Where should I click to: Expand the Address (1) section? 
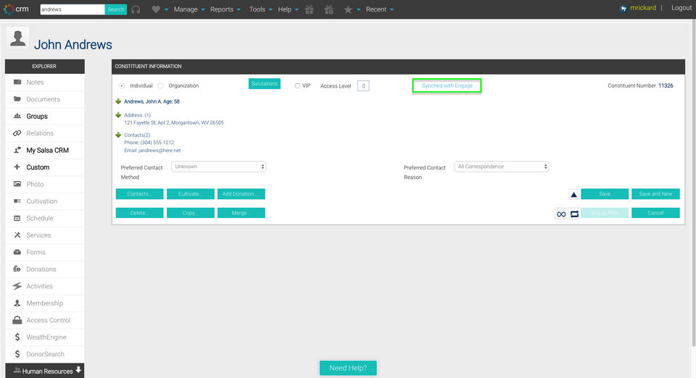[118, 114]
